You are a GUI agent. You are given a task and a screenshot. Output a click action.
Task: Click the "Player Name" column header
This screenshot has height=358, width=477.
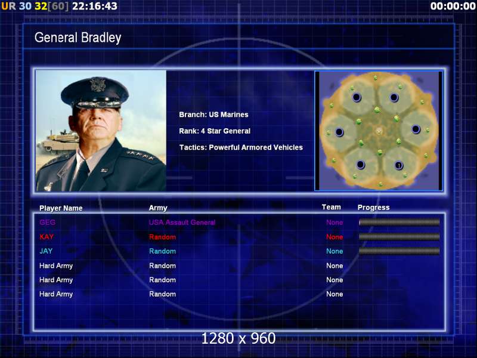coord(61,208)
